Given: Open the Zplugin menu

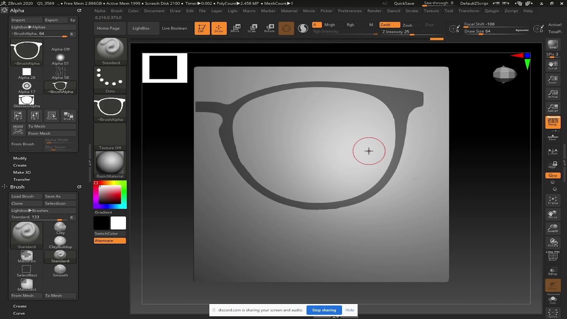Looking at the screenshot, I should (492, 11).
